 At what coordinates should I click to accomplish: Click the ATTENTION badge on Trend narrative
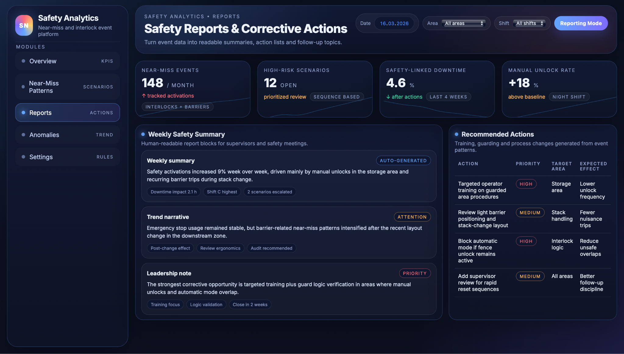412,217
